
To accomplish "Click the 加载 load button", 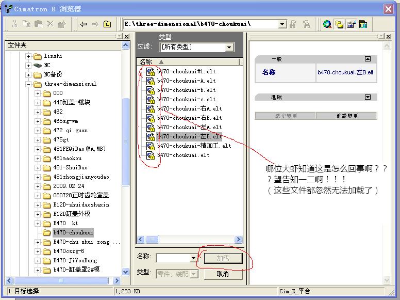I will (x=223, y=258).
